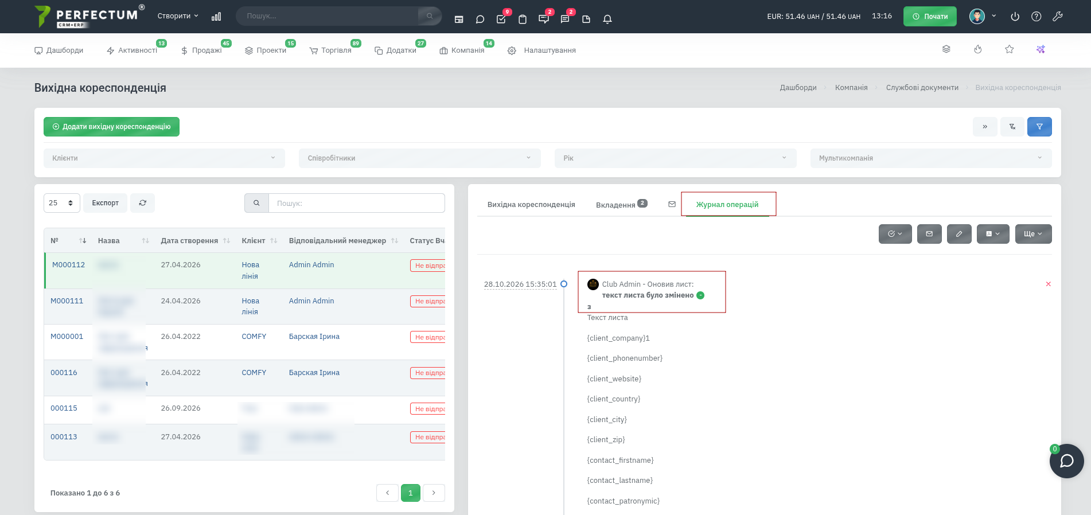Click the favorites star icon
This screenshot has height=515, width=1091.
[1010, 49]
